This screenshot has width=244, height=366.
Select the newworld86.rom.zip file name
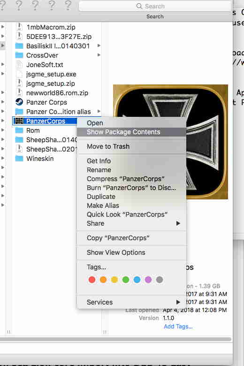point(57,93)
